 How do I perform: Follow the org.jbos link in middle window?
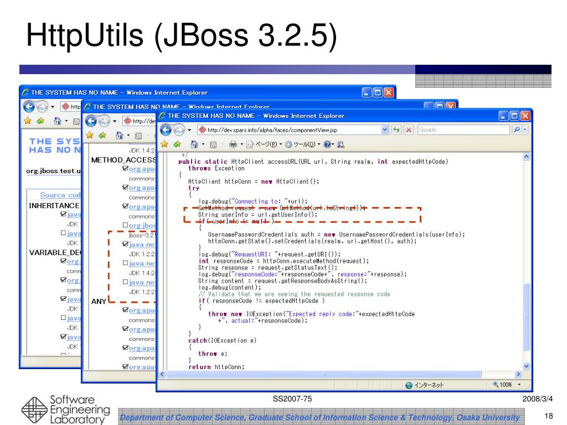142,225
